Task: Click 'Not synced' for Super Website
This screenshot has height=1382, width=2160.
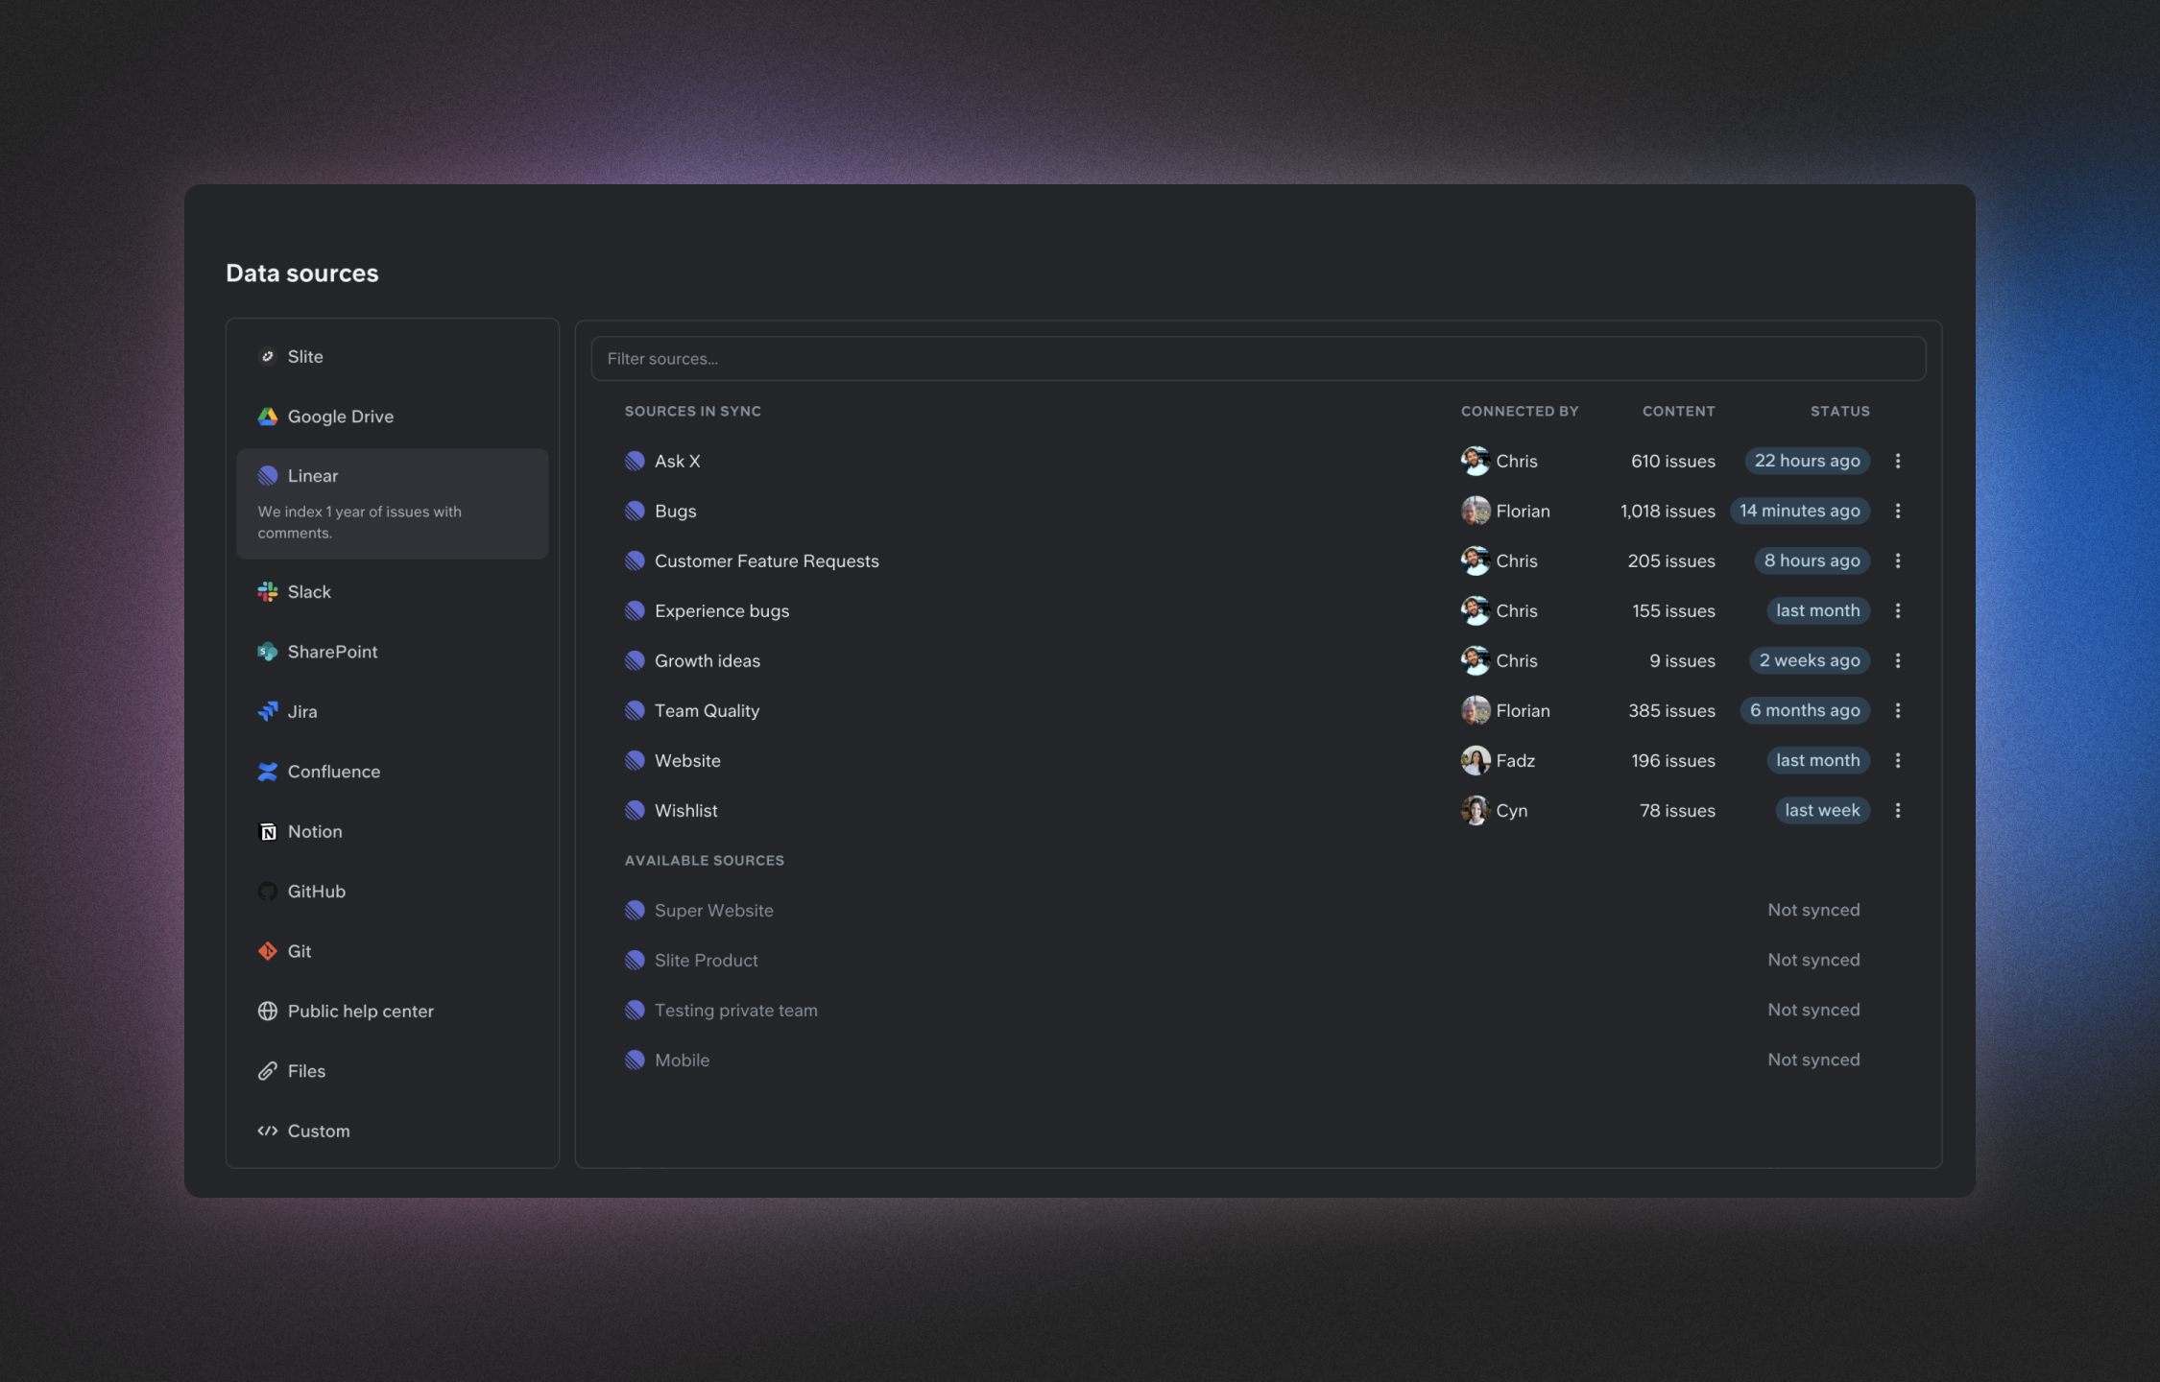Action: [x=1813, y=910]
